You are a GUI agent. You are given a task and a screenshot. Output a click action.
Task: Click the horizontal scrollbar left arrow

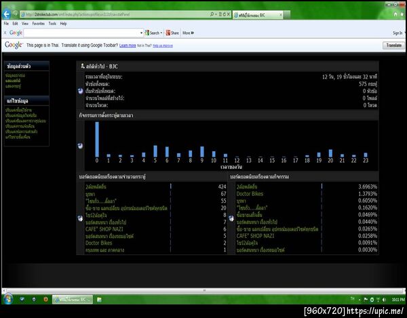4,290
